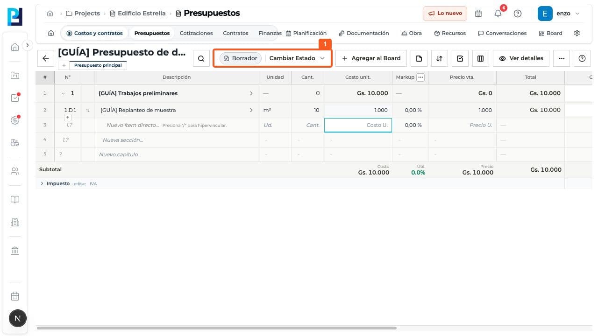This screenshot has width=598, height=336.
Task: Switch to the Contratos tab
Action: point(235,33)
